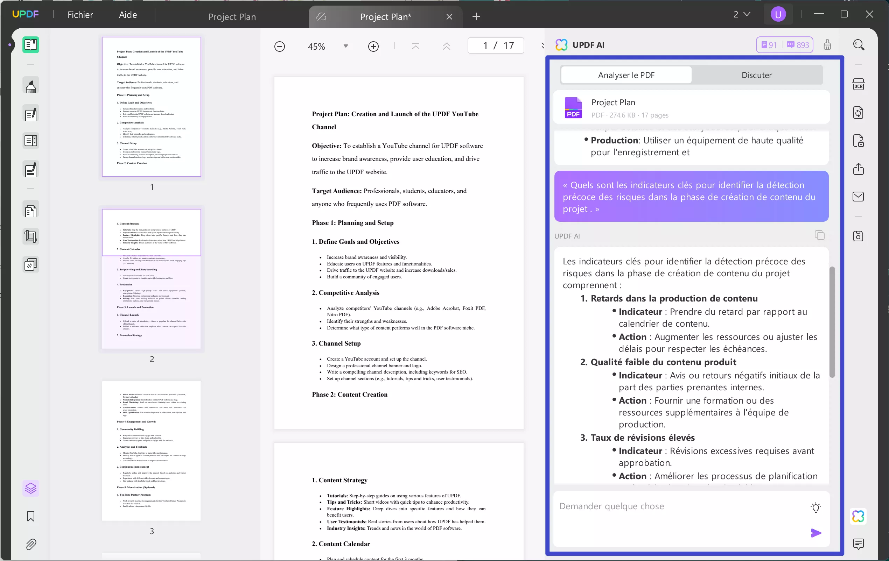
Task: Expand the open windows count dropdown
Action: [741, 14]
